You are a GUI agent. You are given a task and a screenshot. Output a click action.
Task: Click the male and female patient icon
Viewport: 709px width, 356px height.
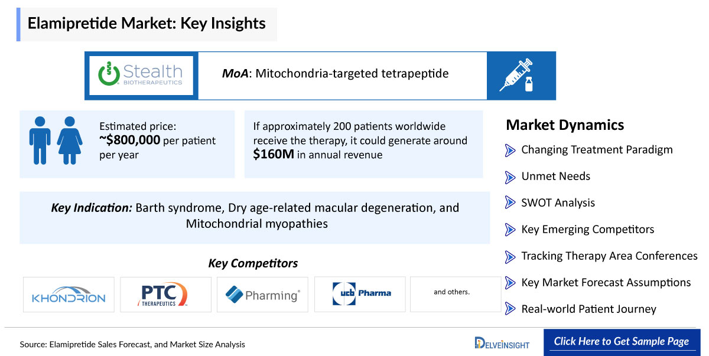coord(56,139)
